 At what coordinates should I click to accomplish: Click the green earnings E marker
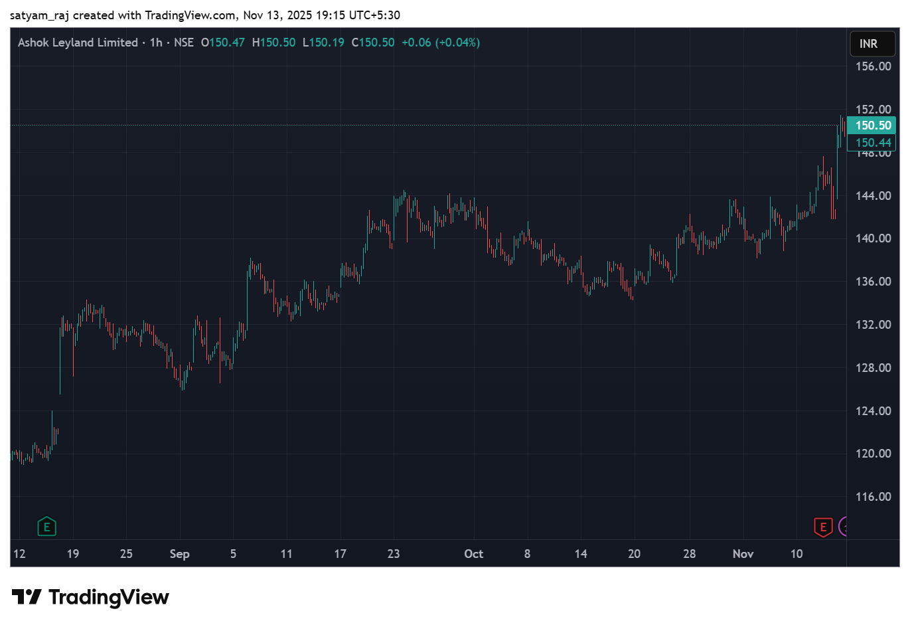pyautogui.click(x=46, y=527)
